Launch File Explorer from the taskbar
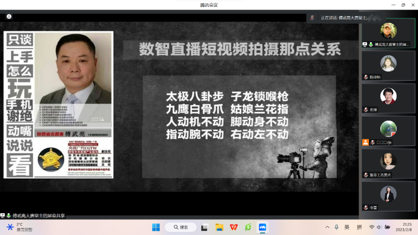The height and width of the screenshot is (235, 418). coord(219,227)
